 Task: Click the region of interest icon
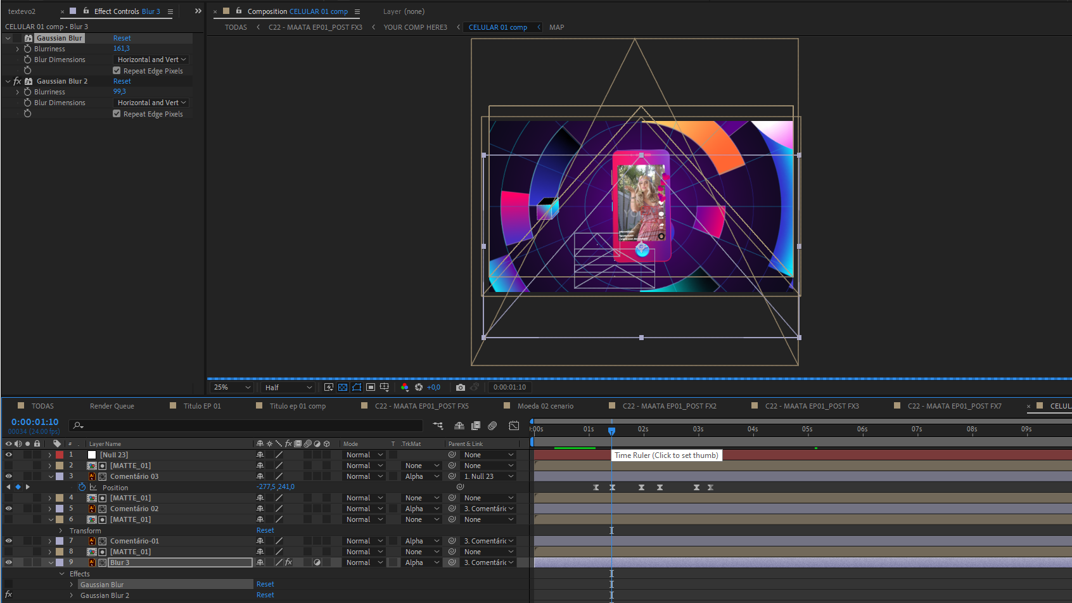(x=371, y=387)
